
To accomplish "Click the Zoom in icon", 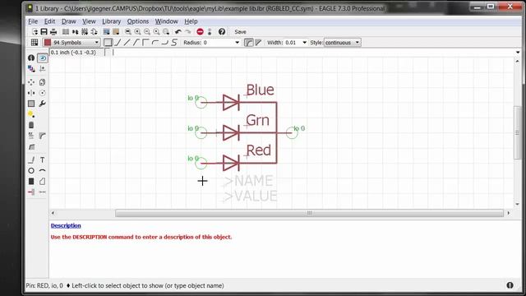I will pos(137,32).
